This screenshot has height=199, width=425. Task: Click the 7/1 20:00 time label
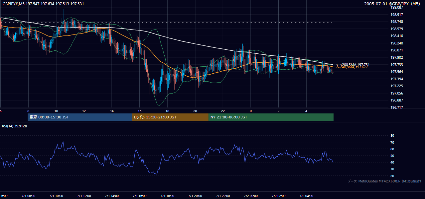195,196
